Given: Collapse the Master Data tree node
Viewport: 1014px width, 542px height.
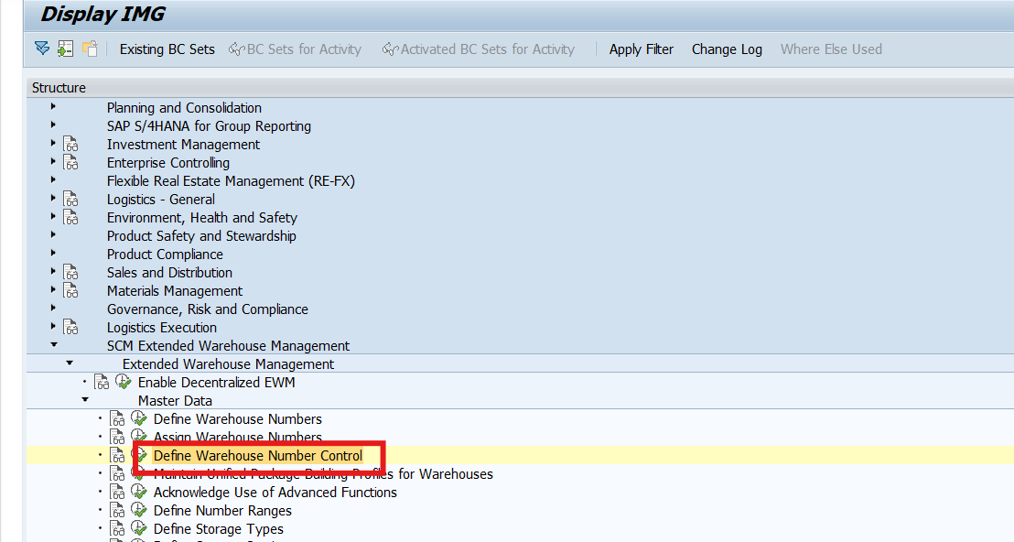Looking at the screenshot, I should pos(84,400).
